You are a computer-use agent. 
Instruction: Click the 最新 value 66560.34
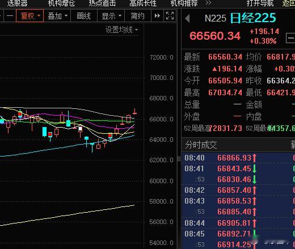(225, 57)
